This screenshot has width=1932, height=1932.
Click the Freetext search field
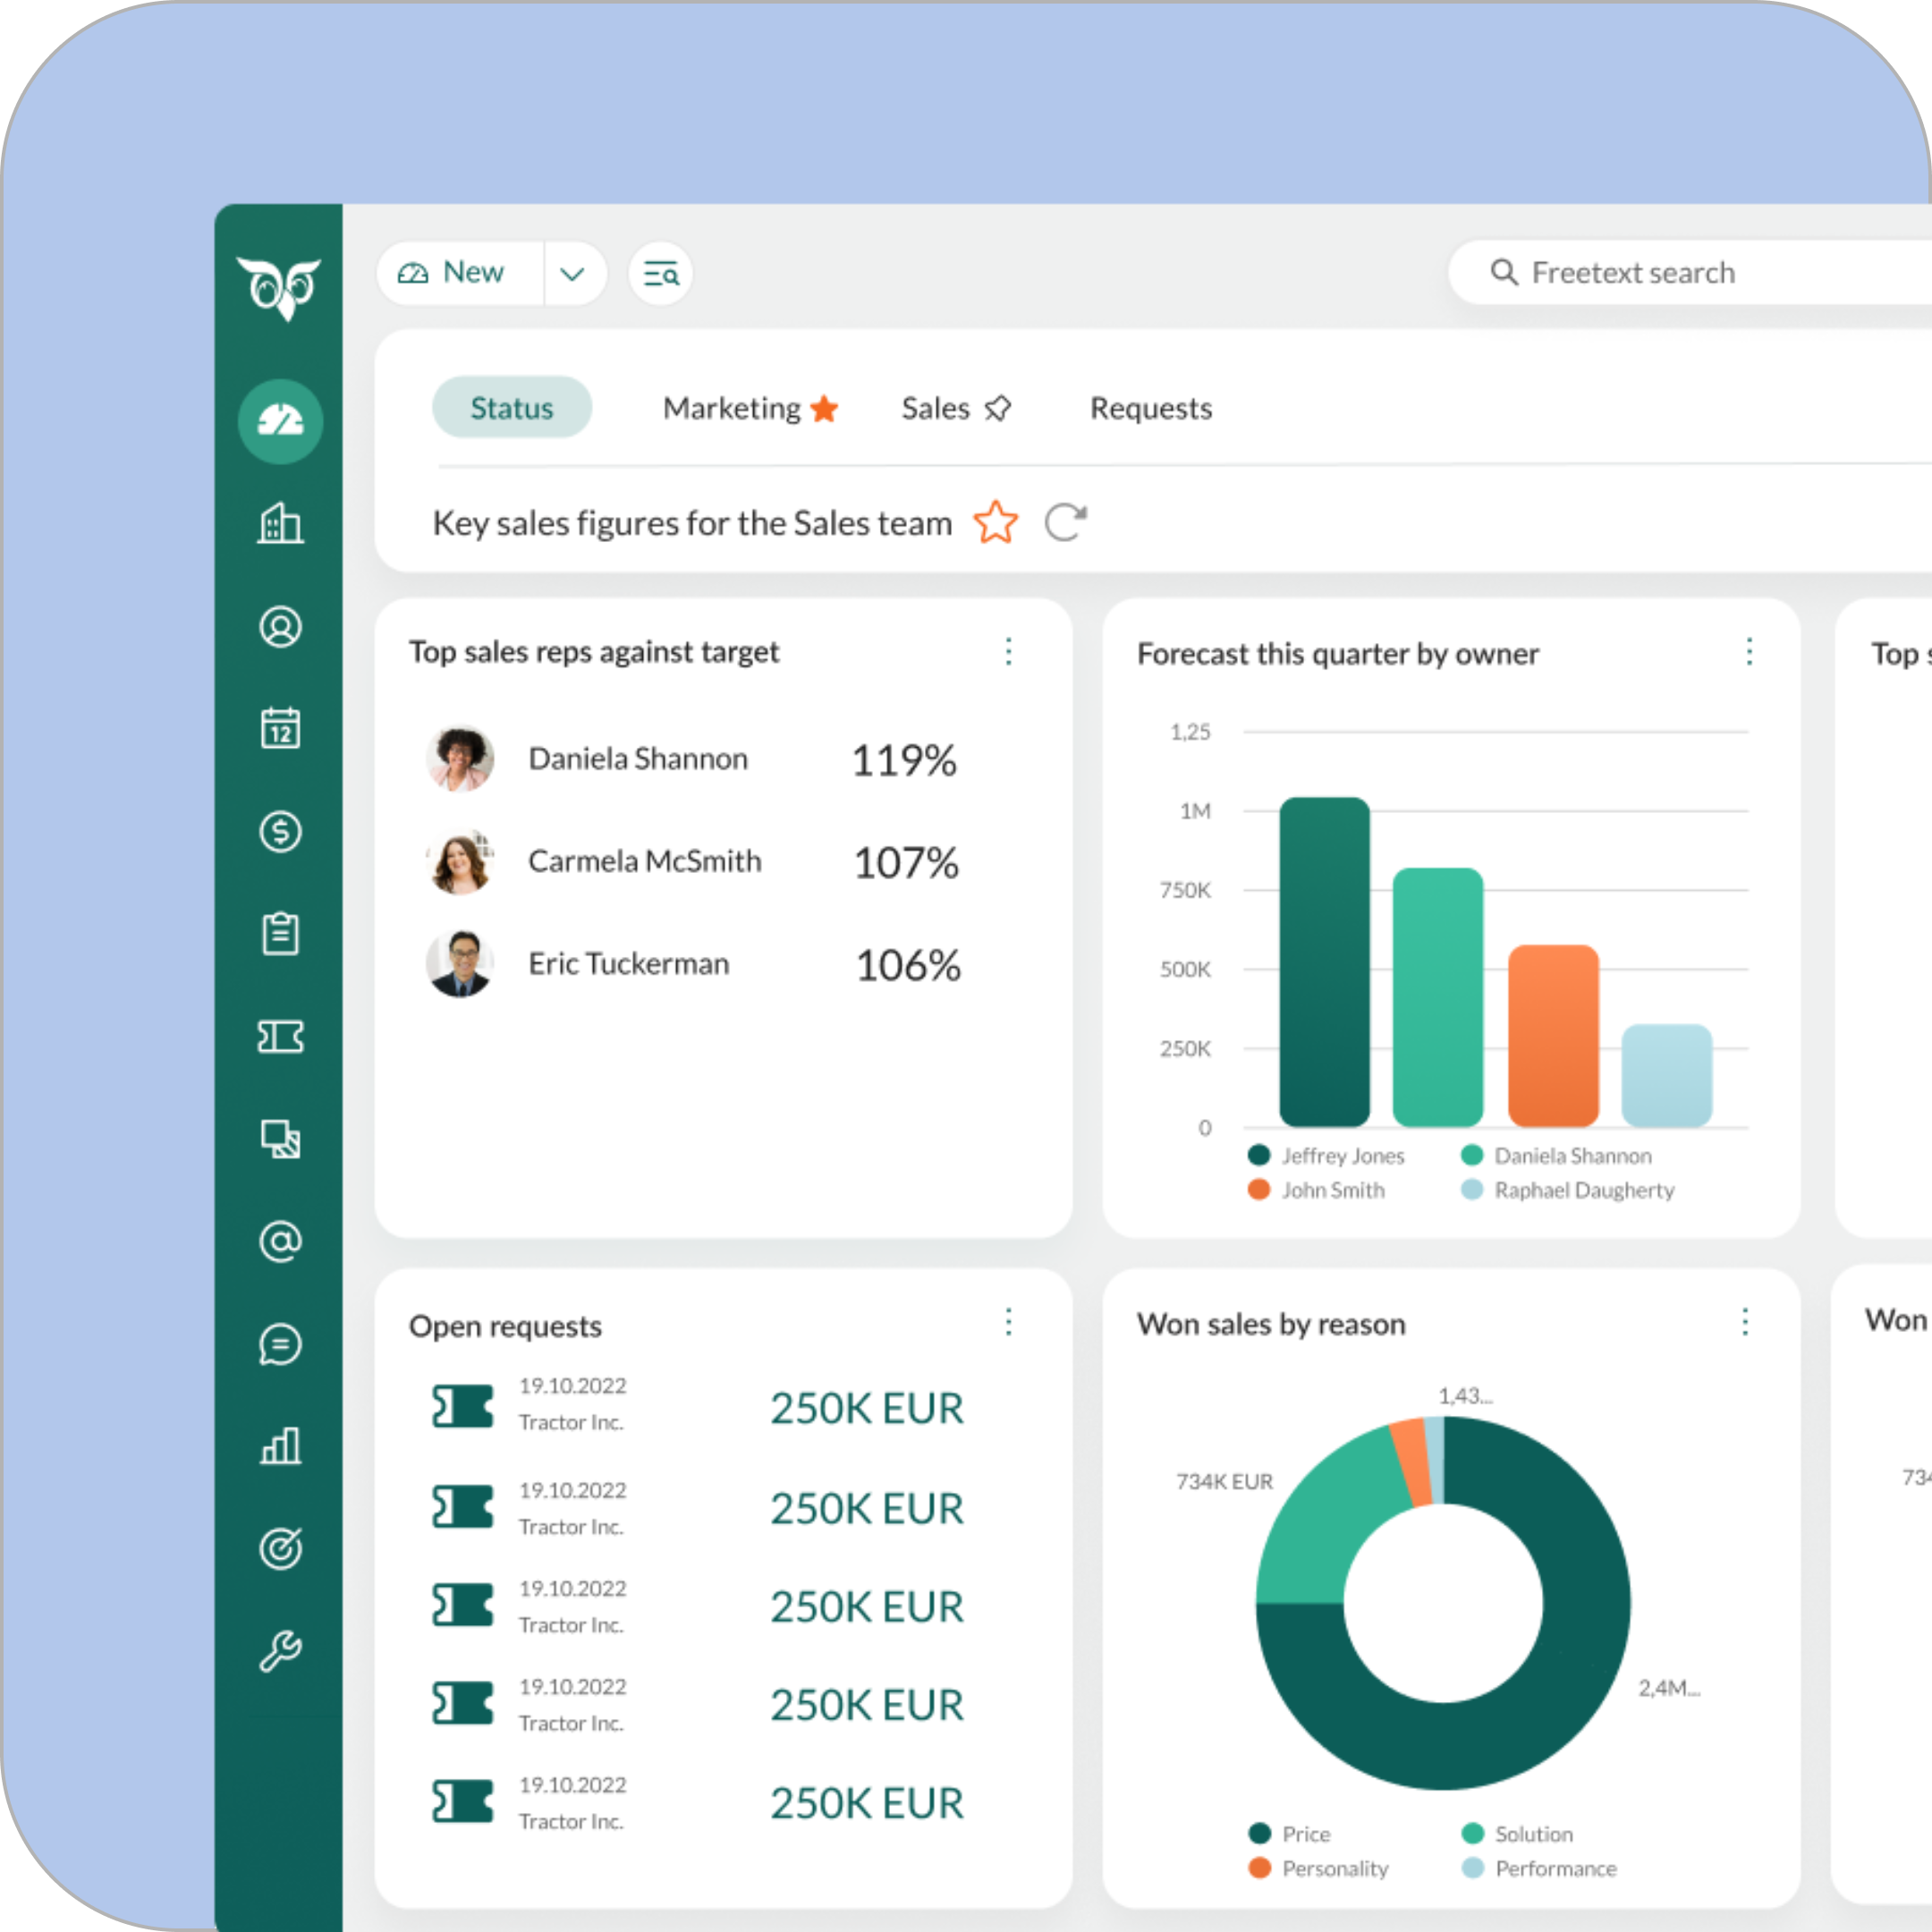(1690, 272)
